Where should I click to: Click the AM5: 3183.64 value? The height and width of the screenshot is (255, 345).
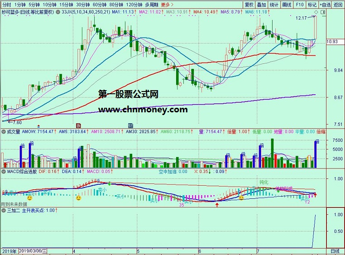pyautogui.click(x=73, y=131)
